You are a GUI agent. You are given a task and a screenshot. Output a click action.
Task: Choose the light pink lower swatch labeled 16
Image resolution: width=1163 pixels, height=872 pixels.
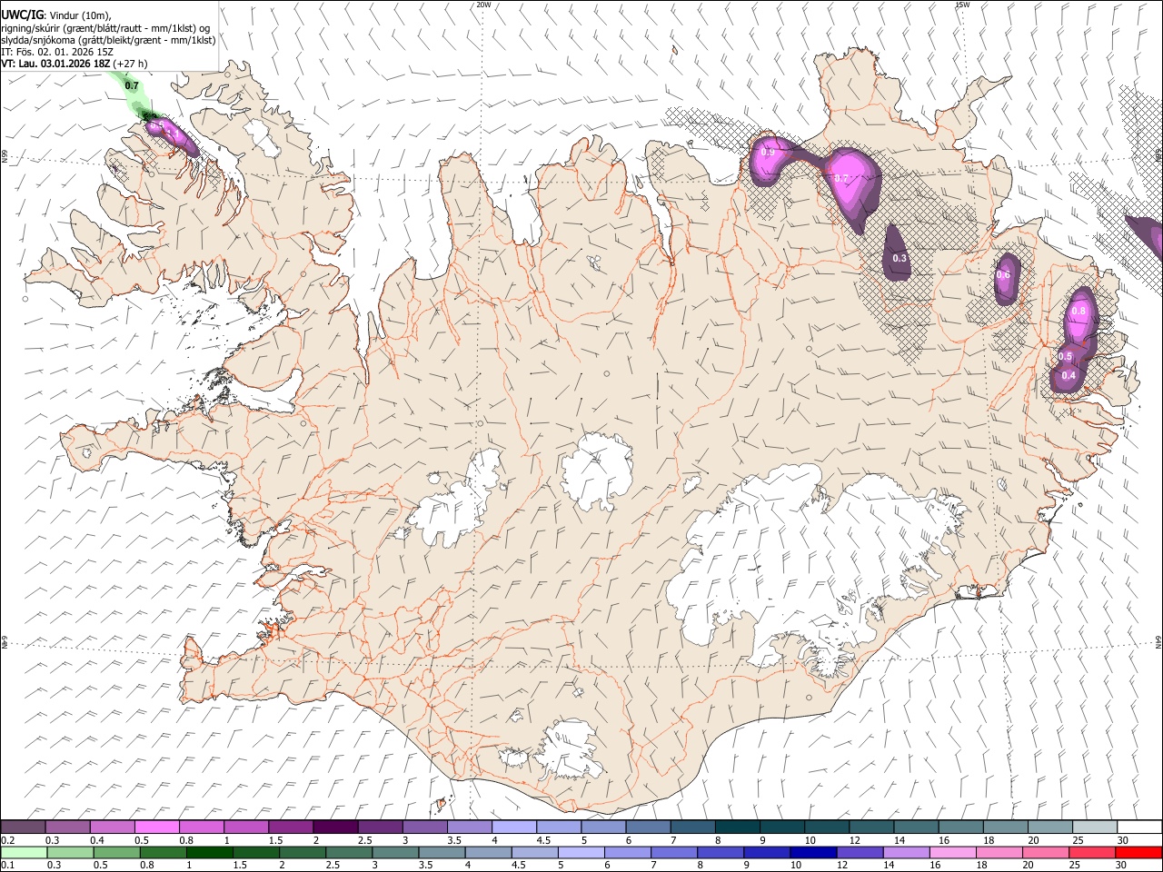(952, 852)
